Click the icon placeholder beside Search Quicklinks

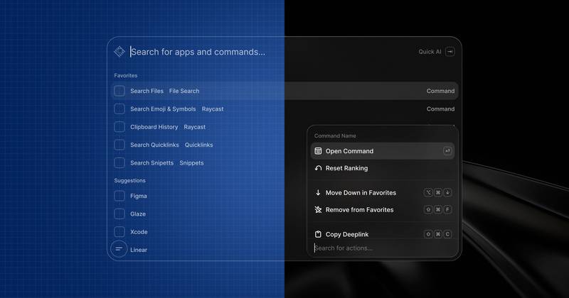tap(119, 145)
